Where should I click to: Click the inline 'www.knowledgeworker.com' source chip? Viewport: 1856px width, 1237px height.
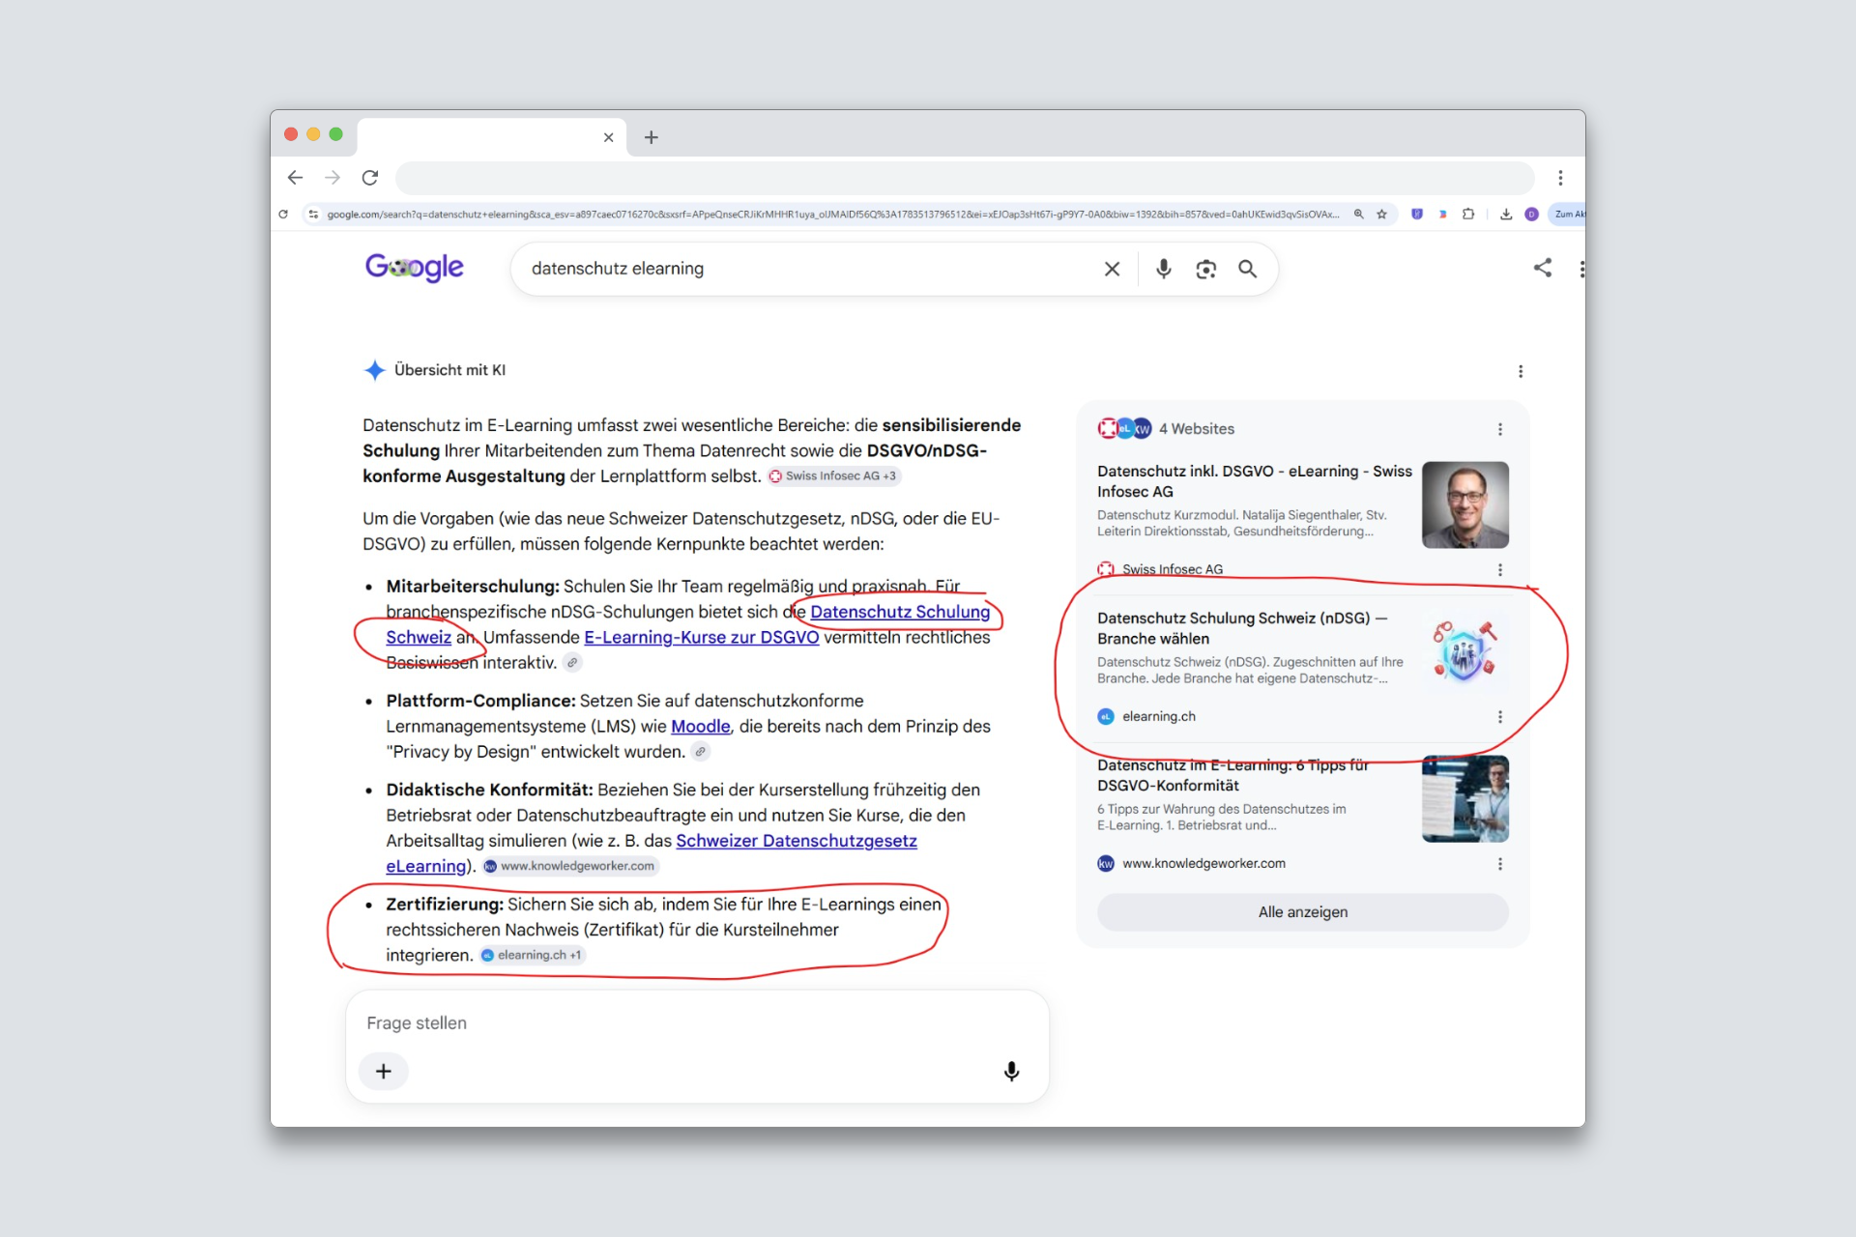[570, 866]
